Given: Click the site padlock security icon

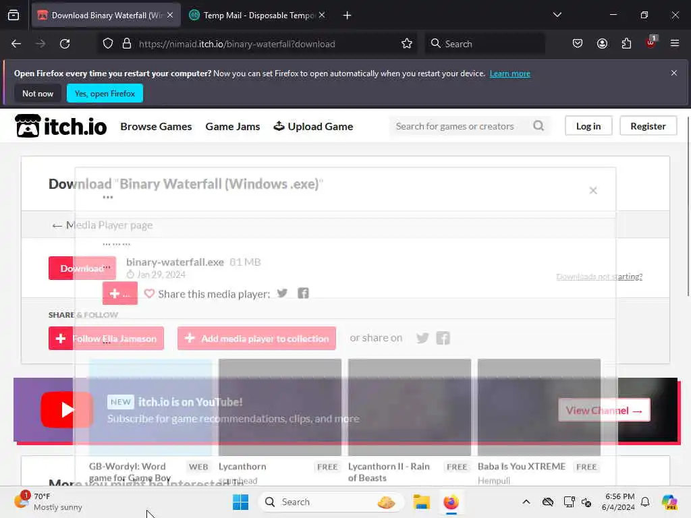Looking at the screenshot, I should [x=127, y=44].
